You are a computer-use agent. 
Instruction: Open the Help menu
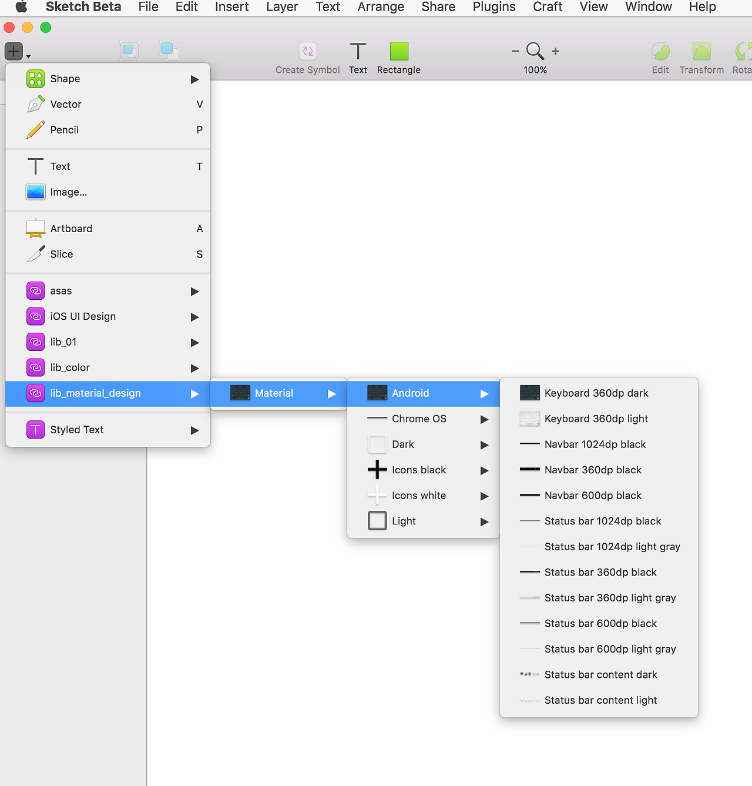click(x=703, y=7)
